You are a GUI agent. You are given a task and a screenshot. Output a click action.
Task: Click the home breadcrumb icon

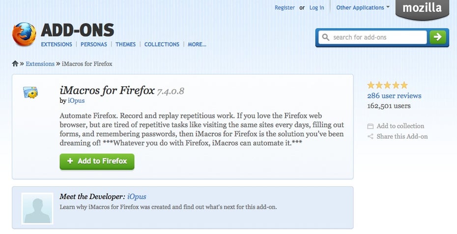15,64
